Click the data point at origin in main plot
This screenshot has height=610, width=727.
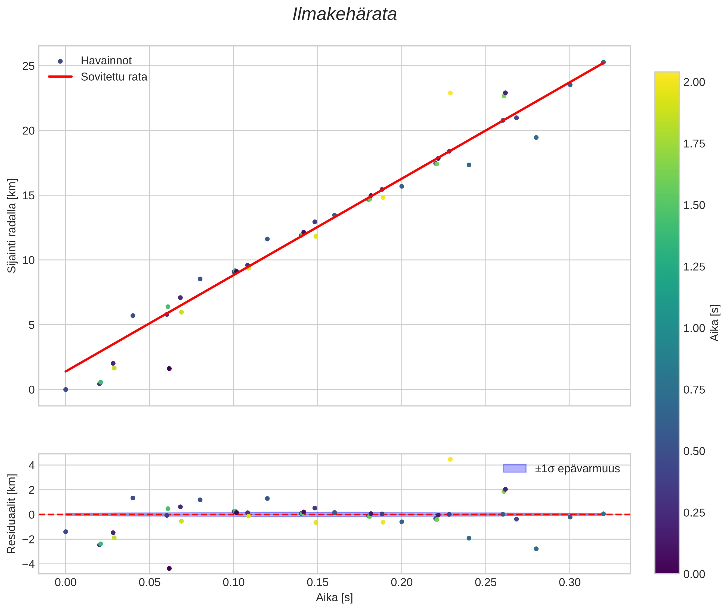(66, 389)
